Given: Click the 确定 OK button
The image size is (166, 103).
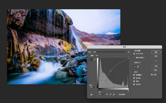Looking at the screenshot, I should 156,52.
